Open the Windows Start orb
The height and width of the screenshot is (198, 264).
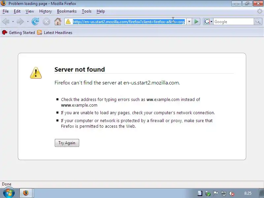point(9,193)
